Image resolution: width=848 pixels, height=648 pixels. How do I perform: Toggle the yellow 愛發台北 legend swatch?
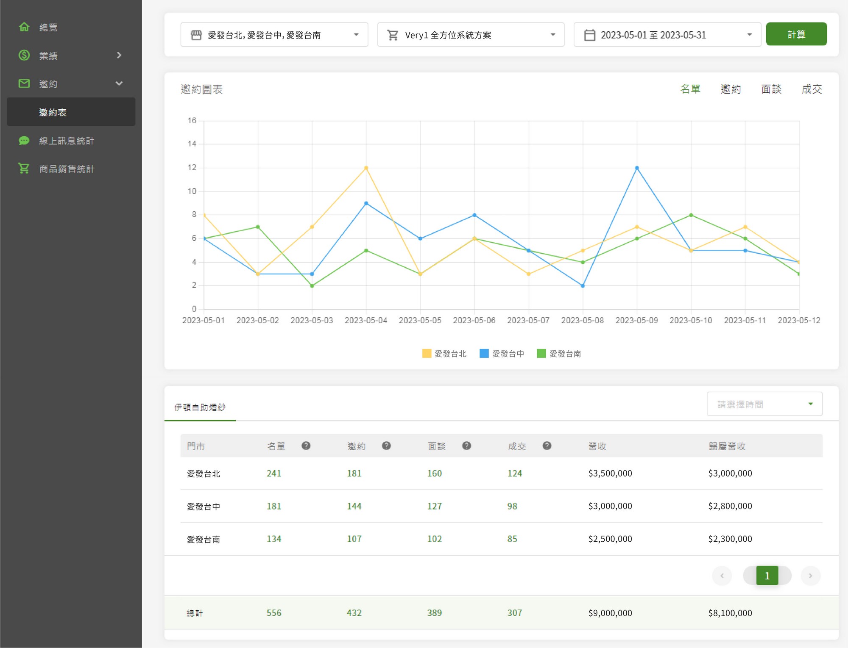(427, 353)
